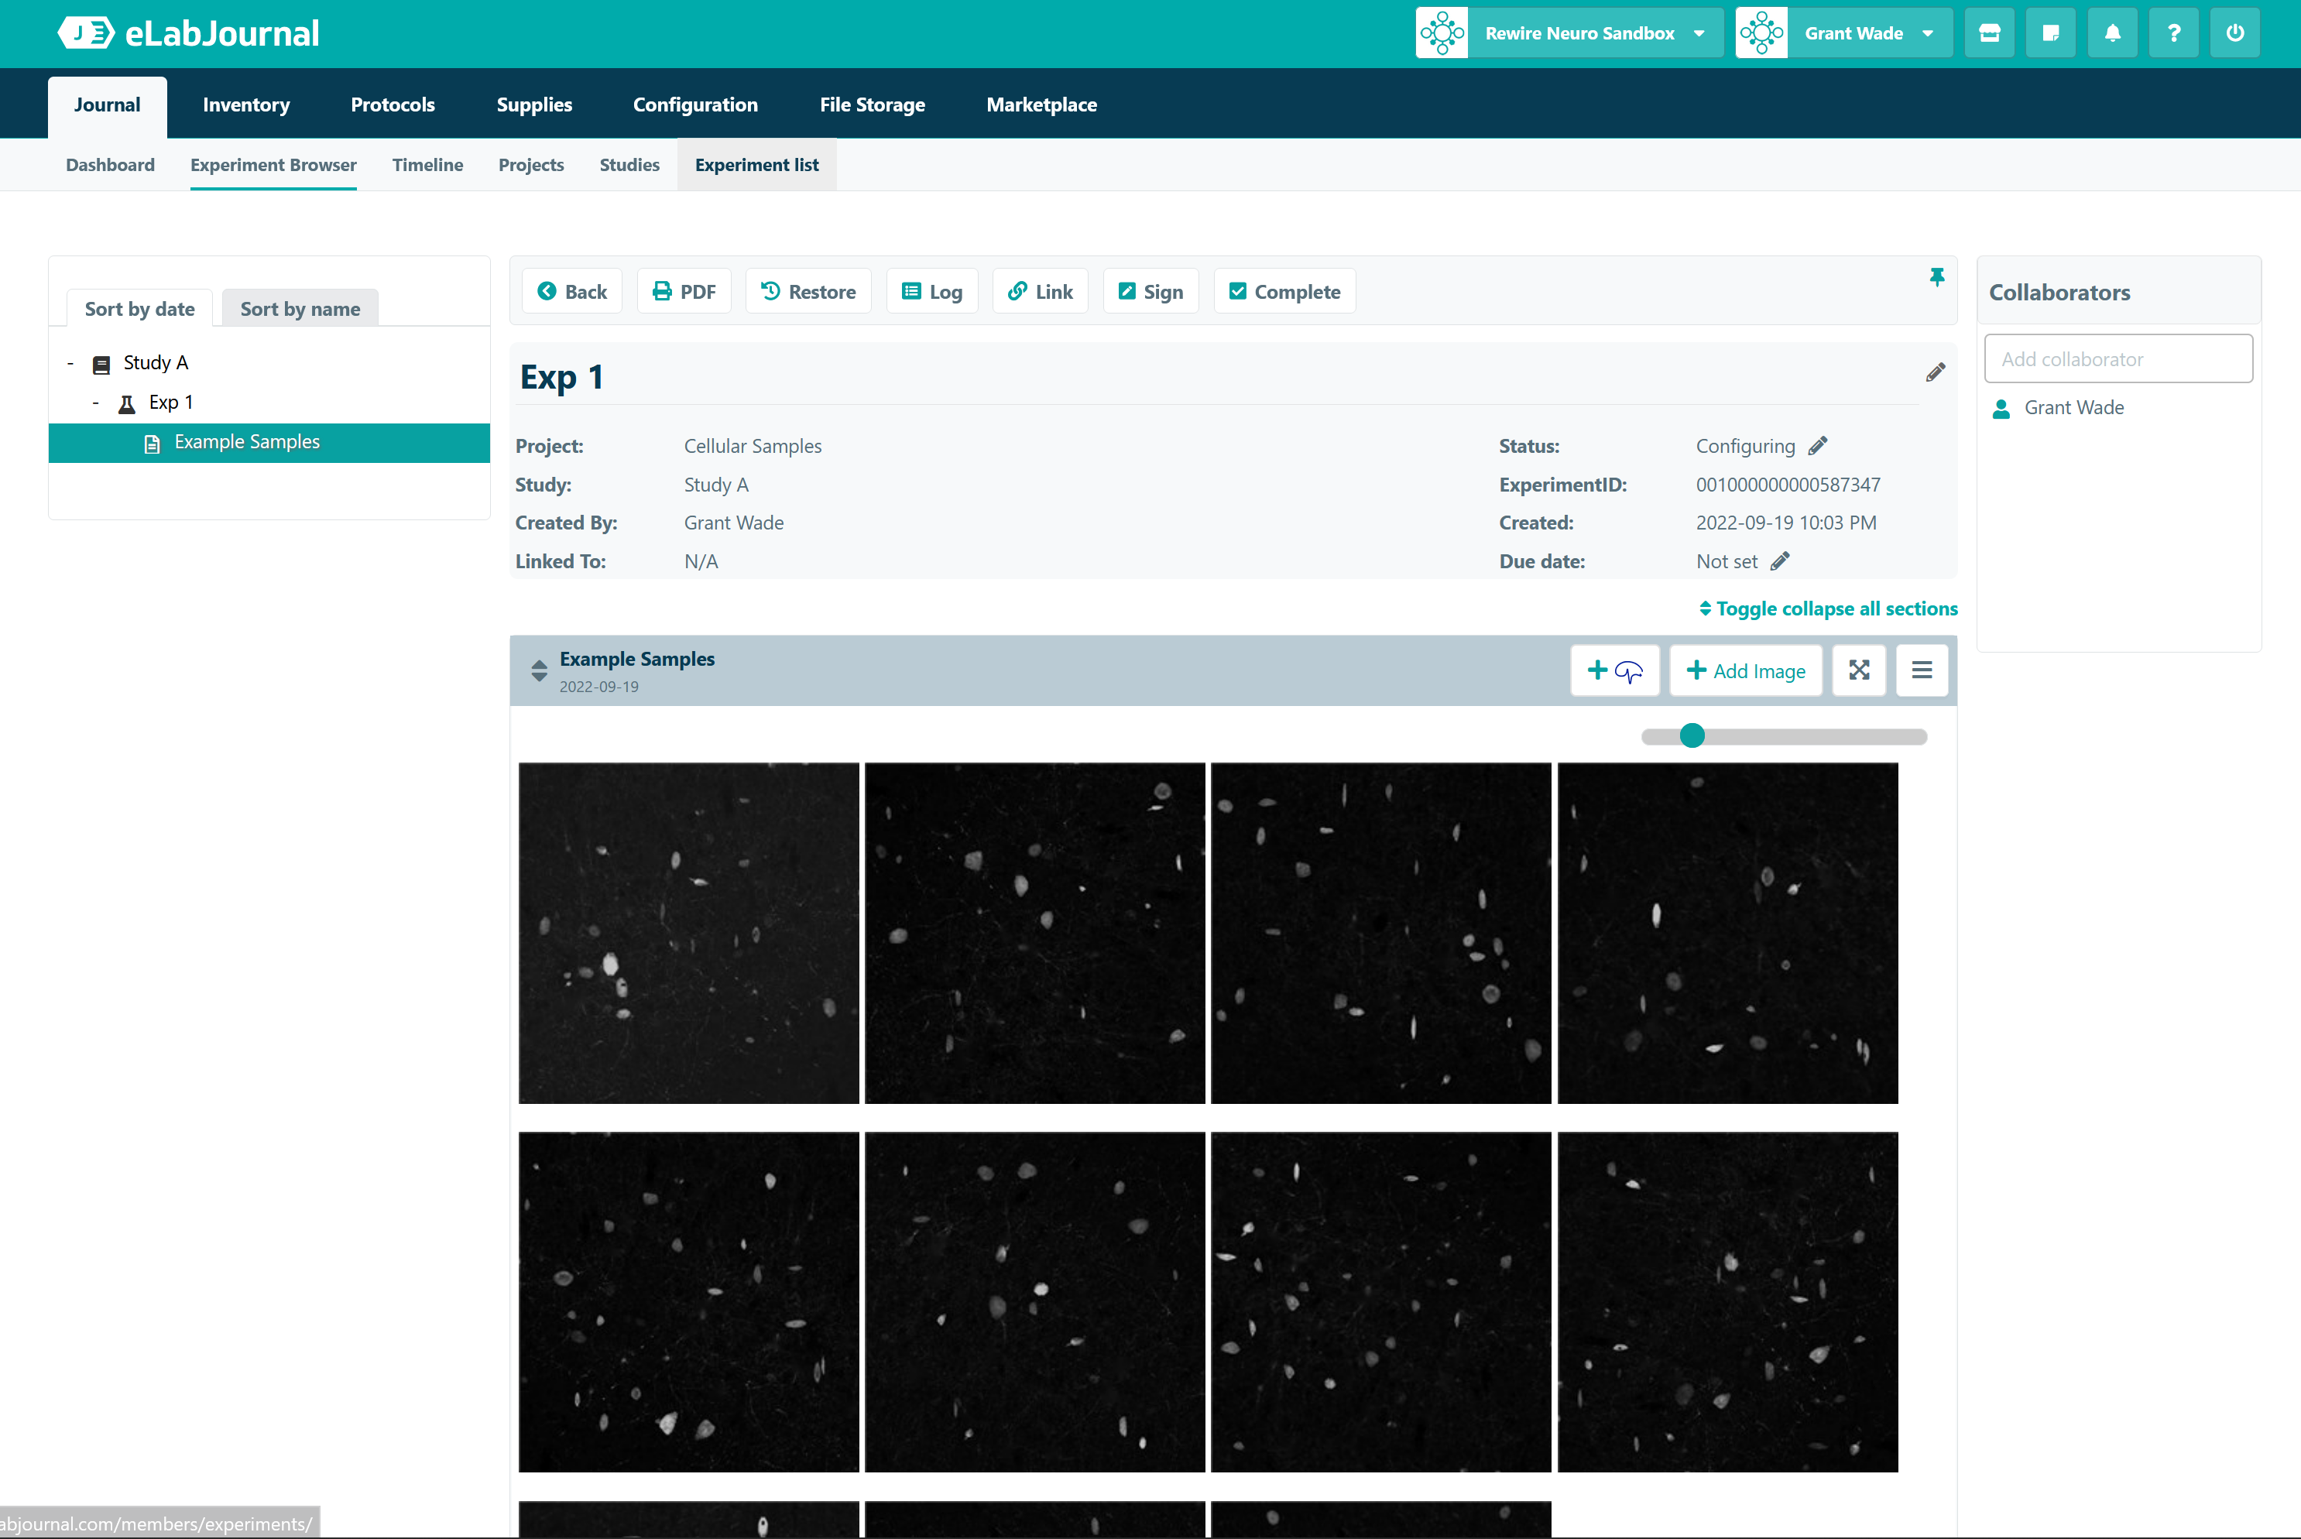Click the Rewire Neuro Sandbox group logo
Viewport: 2301px width, 1539px height.
point(1442,33)
